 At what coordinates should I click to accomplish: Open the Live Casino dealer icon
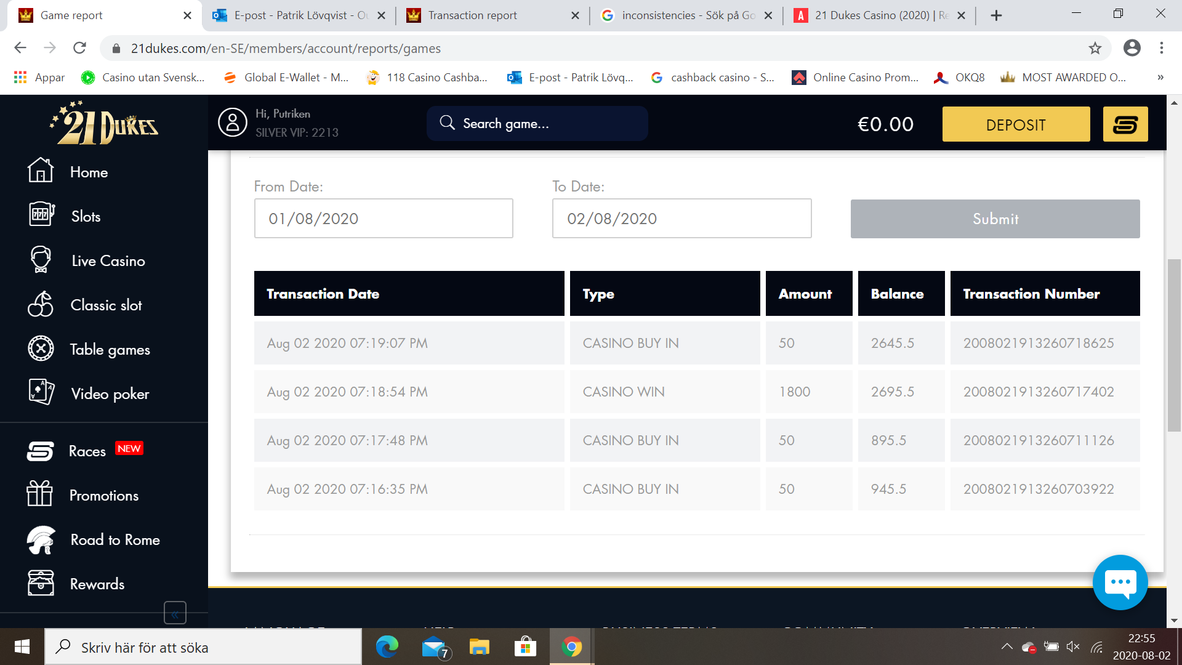pyautogui.click(x=41, y=259)
